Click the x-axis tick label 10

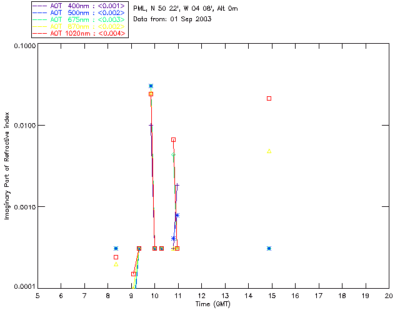(x=154, y=296)
